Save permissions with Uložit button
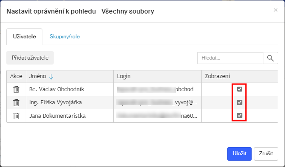 click(x=239, y=154)
